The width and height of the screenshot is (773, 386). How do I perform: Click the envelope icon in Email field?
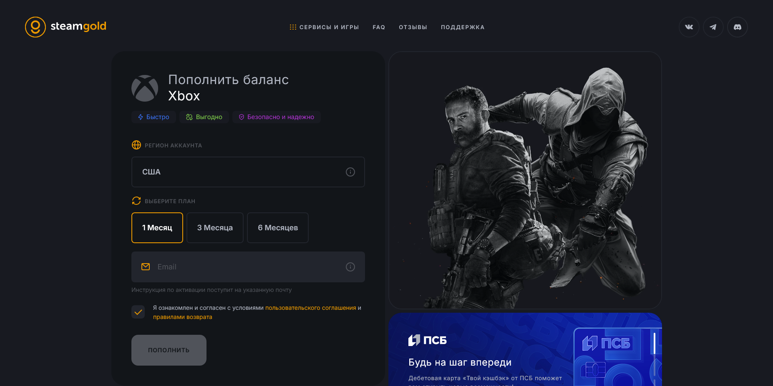(146, 267)
